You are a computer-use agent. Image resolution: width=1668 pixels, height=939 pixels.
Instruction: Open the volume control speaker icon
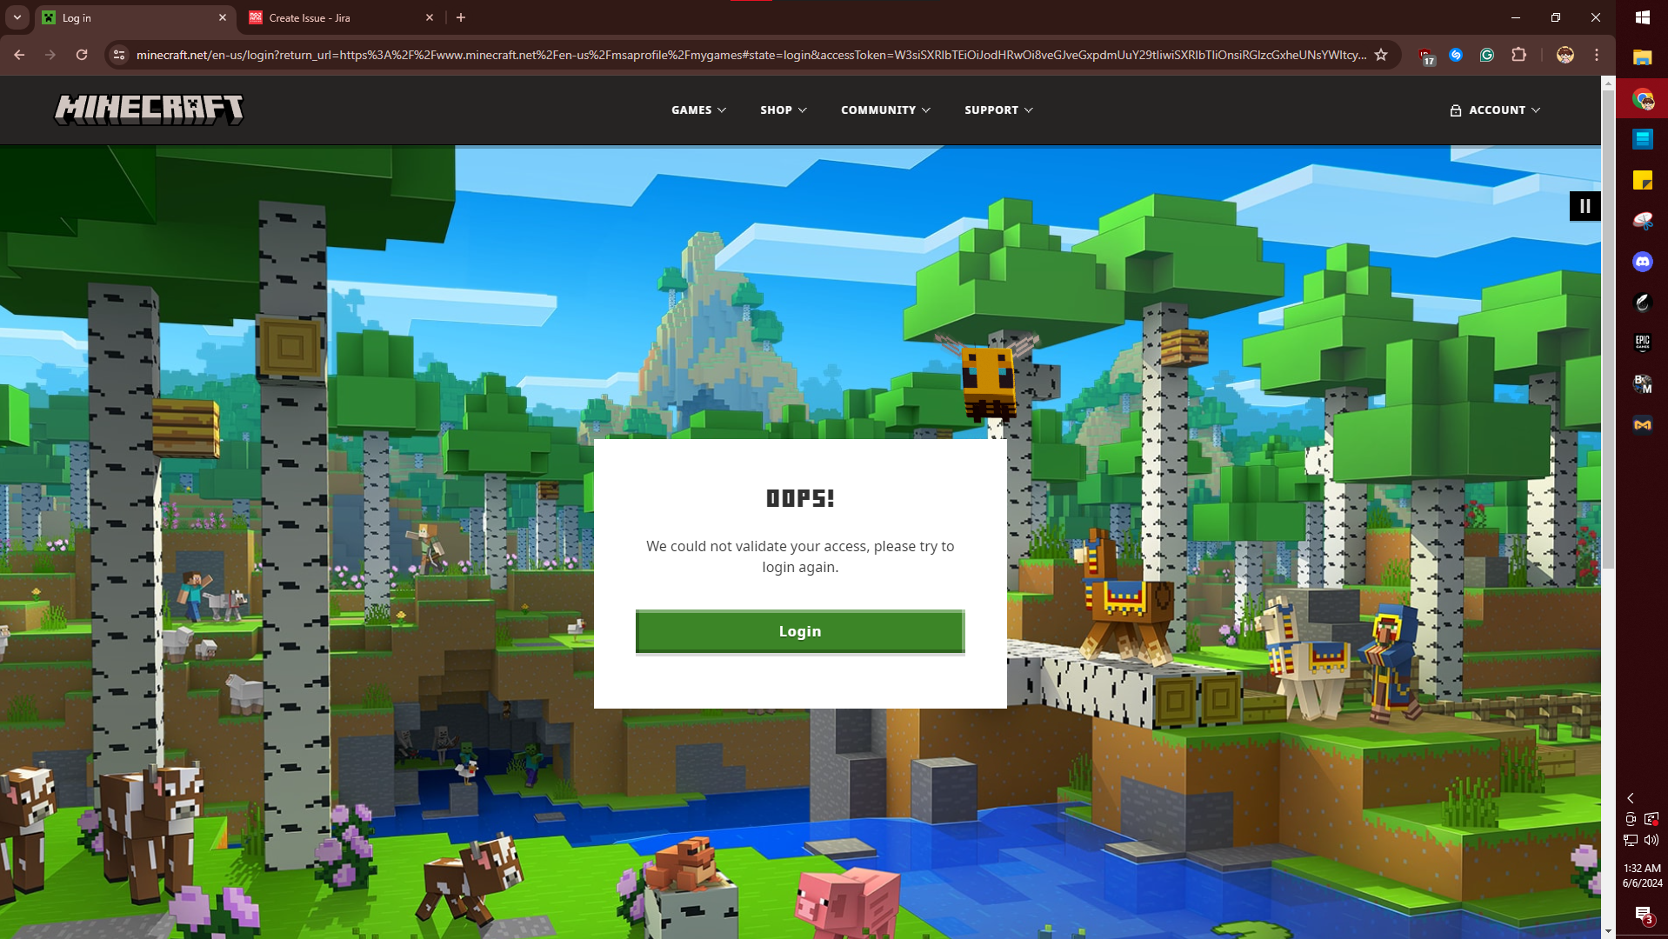point(1651,840)
